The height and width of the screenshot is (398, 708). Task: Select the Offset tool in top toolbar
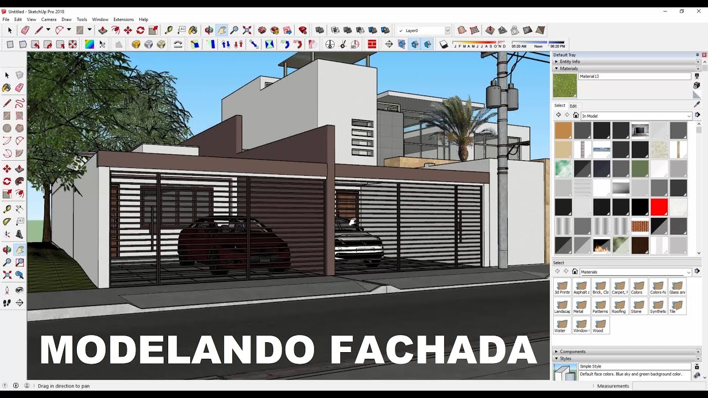[x=116, y=30]
